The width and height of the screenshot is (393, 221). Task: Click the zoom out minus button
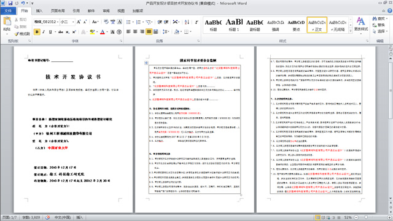point(356,217)
